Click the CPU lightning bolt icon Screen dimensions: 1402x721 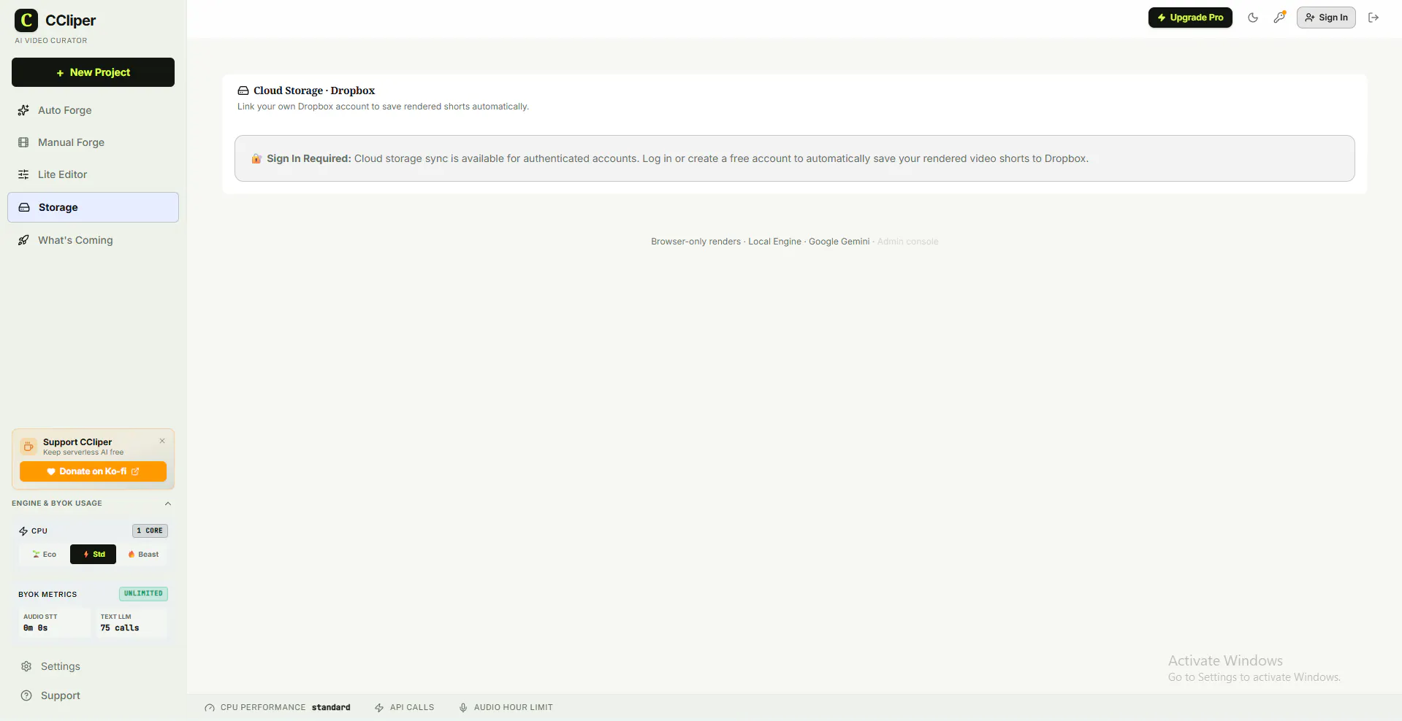click(23, 531)
